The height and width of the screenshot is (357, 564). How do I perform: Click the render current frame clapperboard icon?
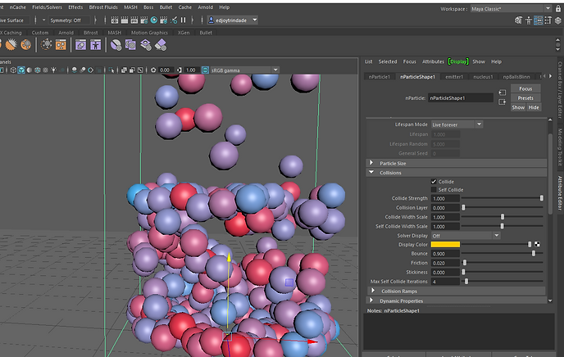pyautogui.click(x=125, y=20)
